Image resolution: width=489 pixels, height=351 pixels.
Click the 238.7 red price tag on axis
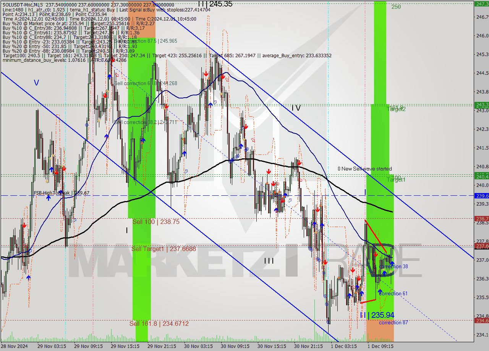(x=481, y=219)
